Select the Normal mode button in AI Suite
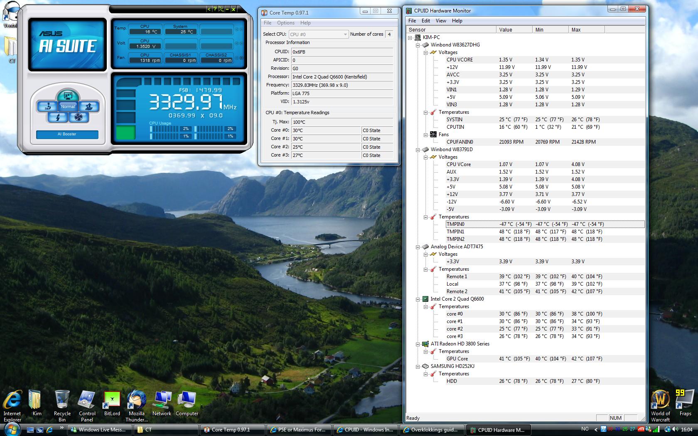This screenshot has width=698, height=436. pyautogui.click(x=68, y=106)
